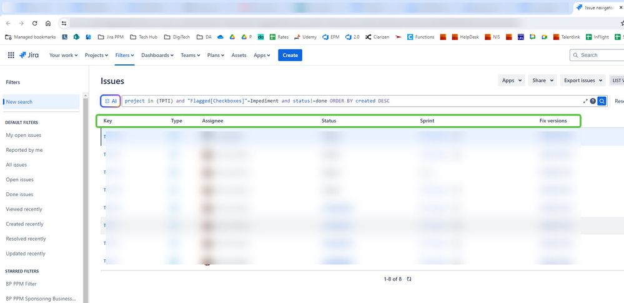Open the Udemy bookmark
Screen dimensions: 624x303
tap(305, 37)
